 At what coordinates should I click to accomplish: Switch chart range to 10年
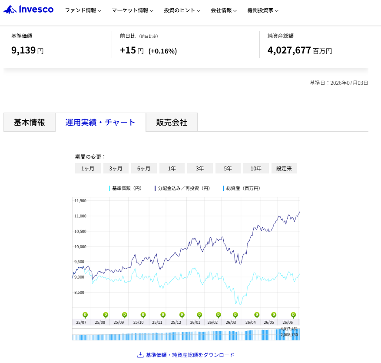(256, 168)
